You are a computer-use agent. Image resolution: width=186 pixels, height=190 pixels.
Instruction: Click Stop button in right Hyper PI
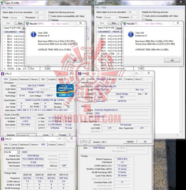[114, 23]
